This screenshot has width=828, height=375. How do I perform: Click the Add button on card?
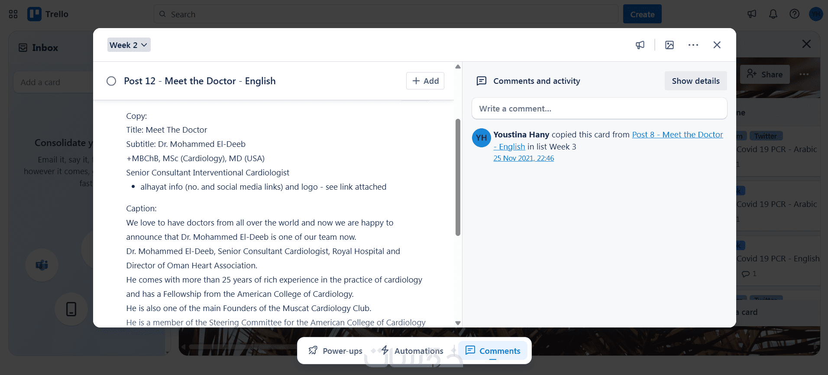pyautogui.click(x=425, y=81)
